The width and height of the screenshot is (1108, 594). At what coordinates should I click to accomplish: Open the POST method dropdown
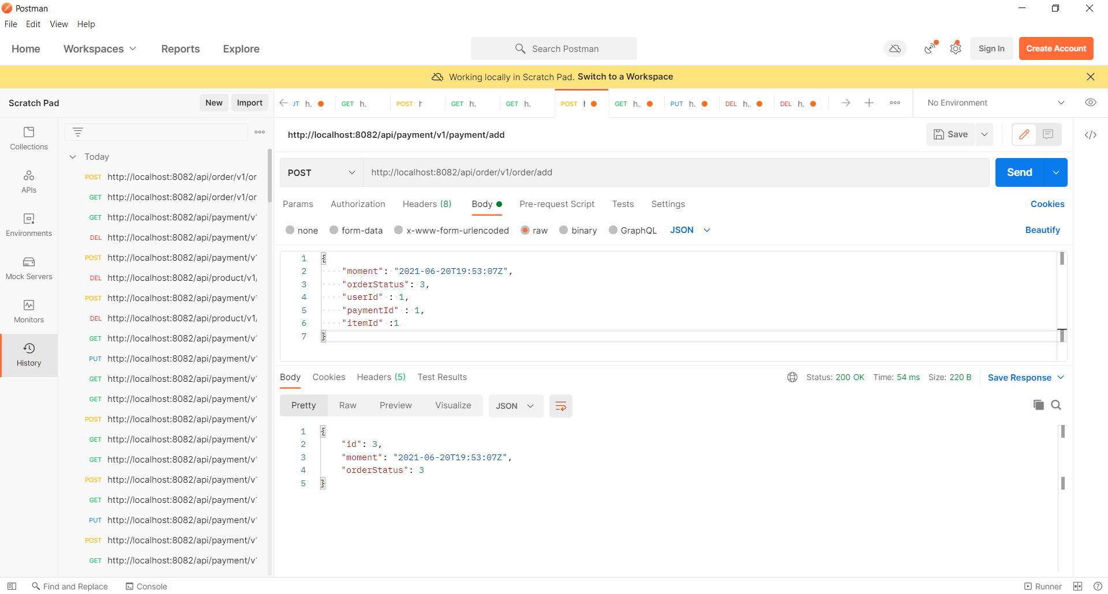tap(321, 172)
